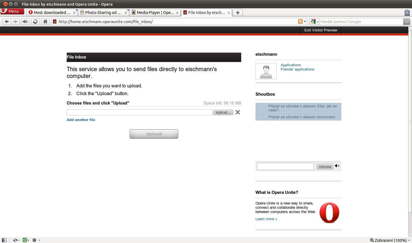Image resolution: width=412 pixels, height=243 pixels.
Task: Click the Shoutbox speaker sound icon
Action: [337, 166]
